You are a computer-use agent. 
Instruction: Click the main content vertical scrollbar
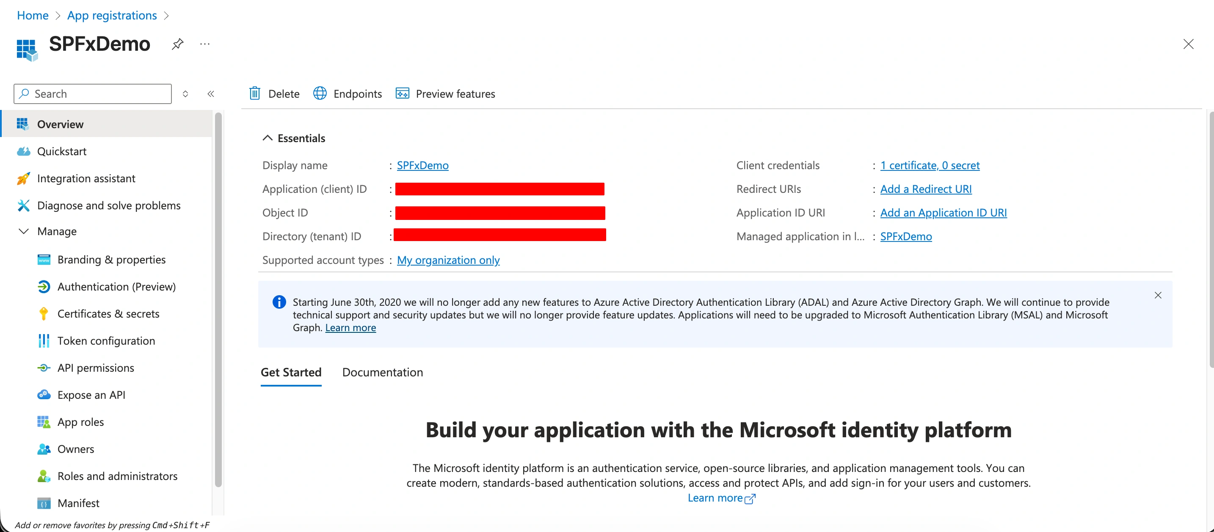1211,239
